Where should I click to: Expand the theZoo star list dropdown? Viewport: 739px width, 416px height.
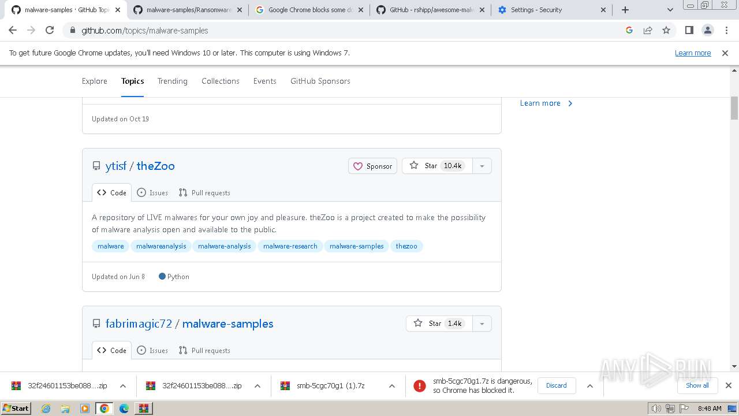(482, 166)
